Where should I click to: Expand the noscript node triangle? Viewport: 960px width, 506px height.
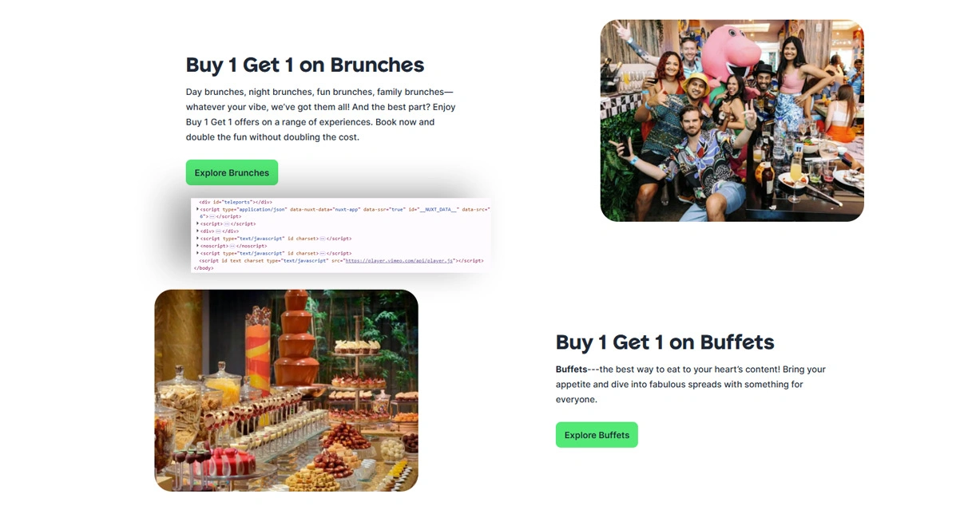tap(197, 246)
